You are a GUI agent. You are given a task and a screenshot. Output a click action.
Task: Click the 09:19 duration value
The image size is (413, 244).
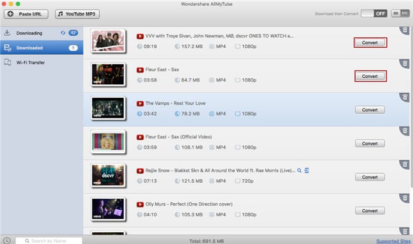point(150,47)
